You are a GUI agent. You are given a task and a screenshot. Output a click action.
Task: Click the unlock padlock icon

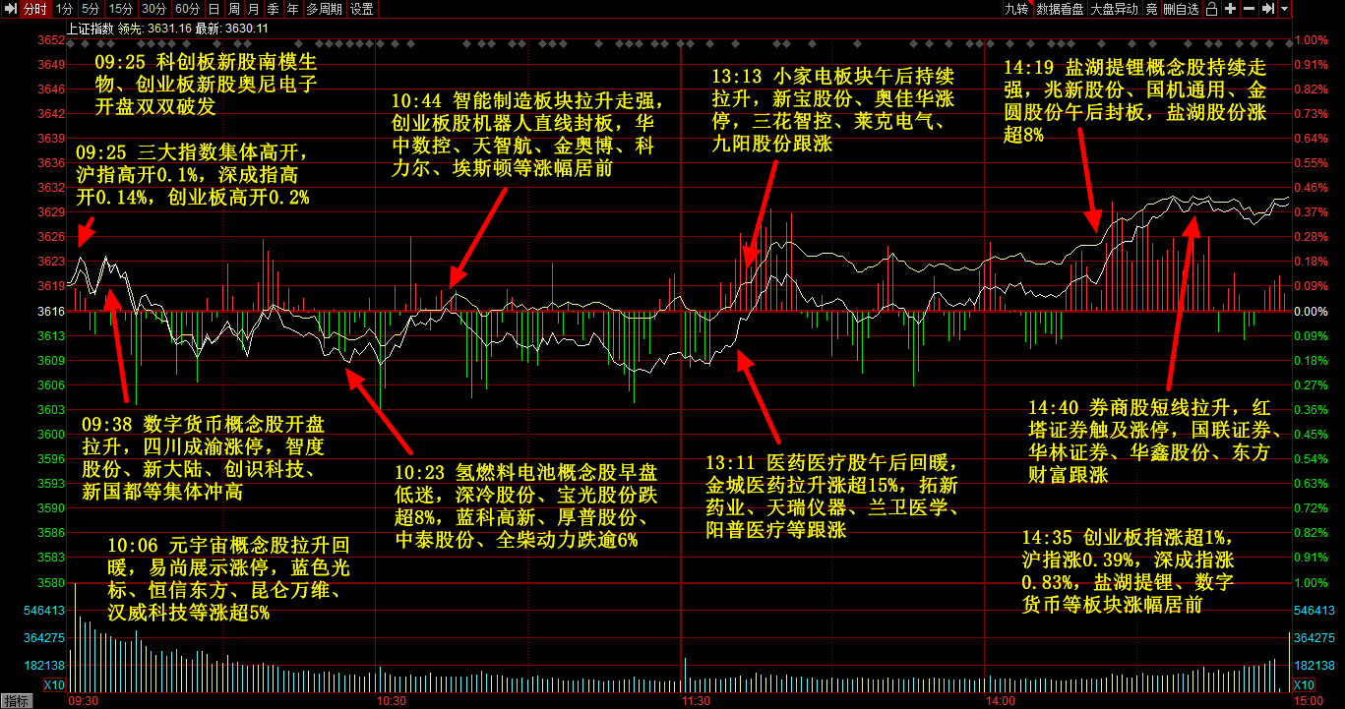(1212, 9)
